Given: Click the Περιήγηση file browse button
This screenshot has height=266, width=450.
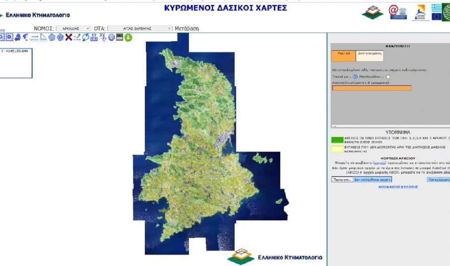Looking at the screenshot, I should point(342,179).
